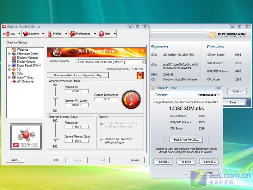The width and height of the screenshot is (253, 190).
Task: Click the ATI logo in Catalyst title bar
Action: [4, 26]
